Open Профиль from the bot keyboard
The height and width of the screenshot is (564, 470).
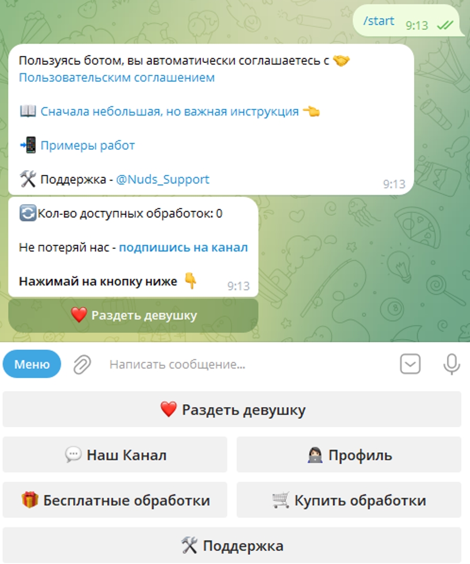(x=349, y=455)
